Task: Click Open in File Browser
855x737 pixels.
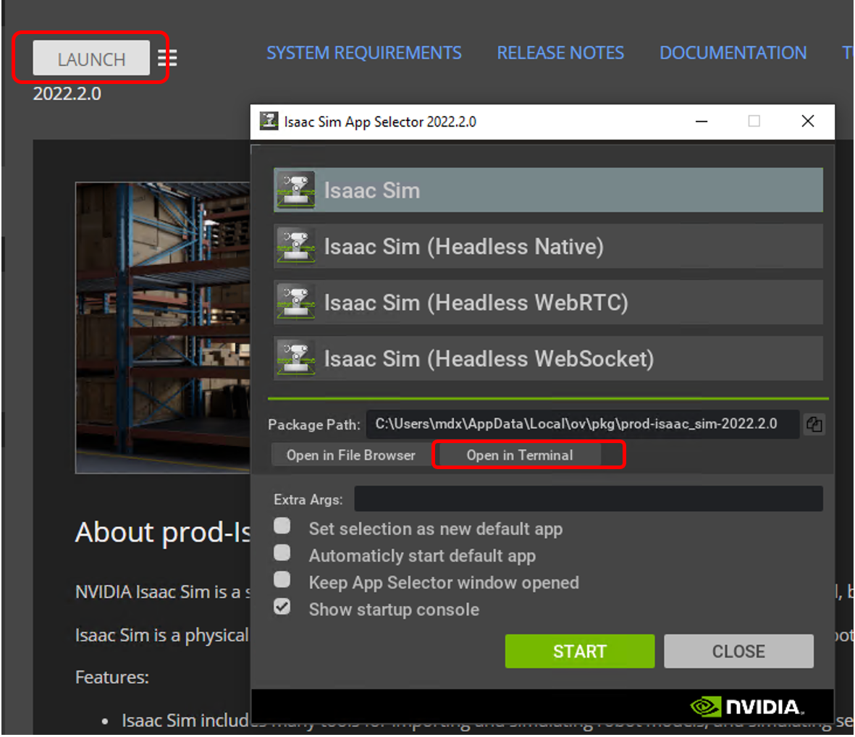Action: (351, 455)
